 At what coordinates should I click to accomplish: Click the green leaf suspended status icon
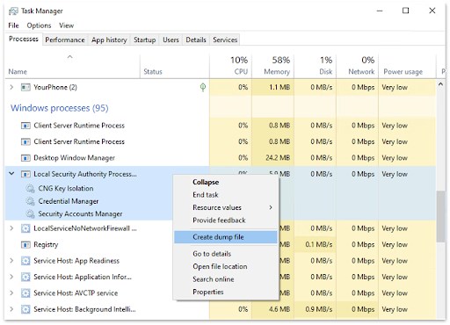pyautogui.click(x=203, y=87)
